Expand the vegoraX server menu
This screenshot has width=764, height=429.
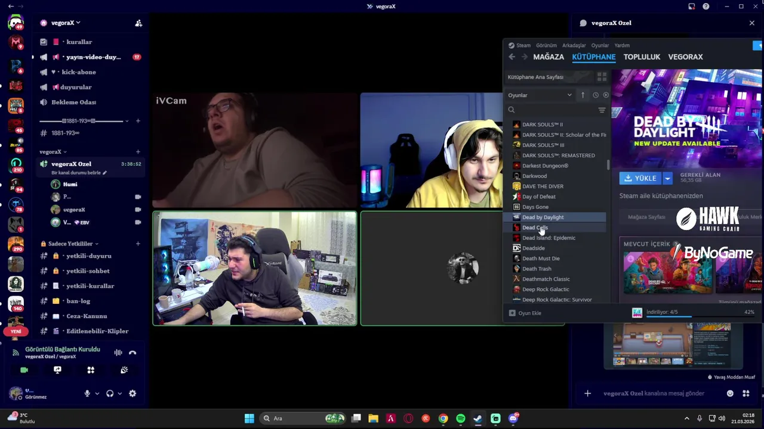pos(66,23)
